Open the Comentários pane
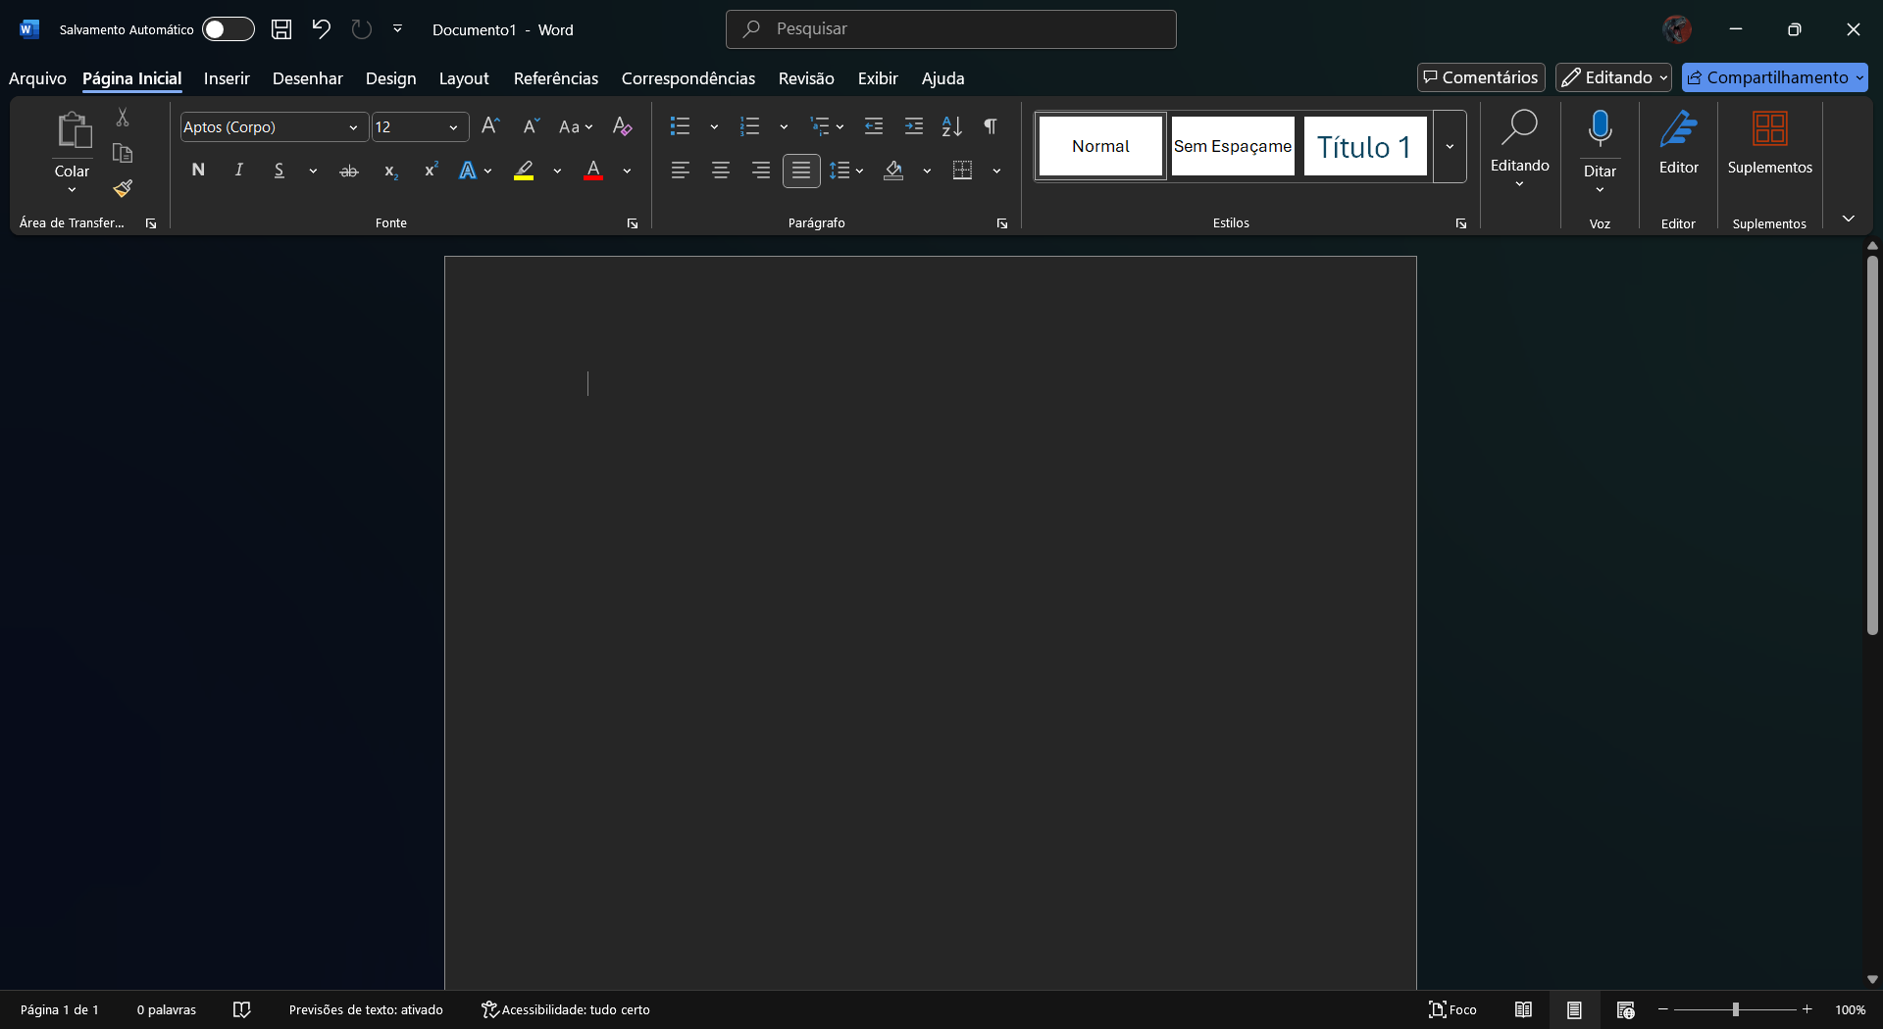Image resolution: width=1883 pixels, height=1029 pixels. point(1481,77)
